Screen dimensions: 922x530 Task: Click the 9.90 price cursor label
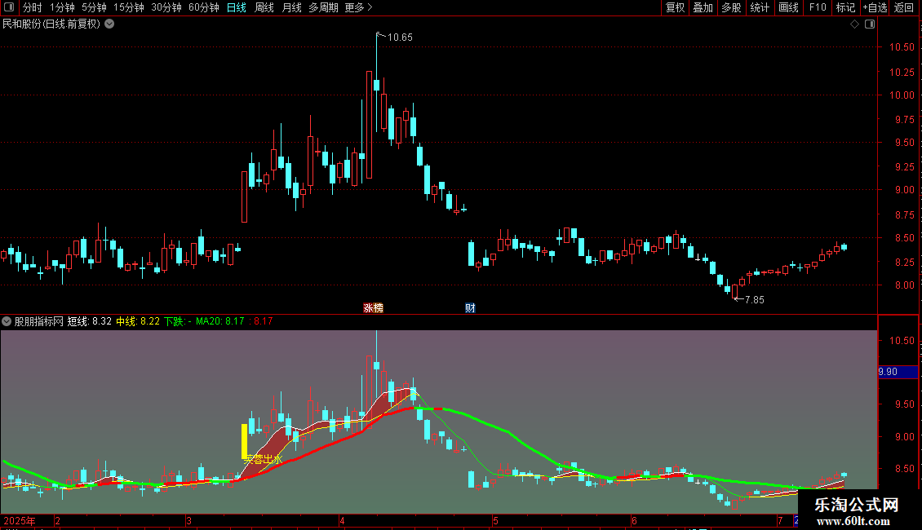[898, 372]
